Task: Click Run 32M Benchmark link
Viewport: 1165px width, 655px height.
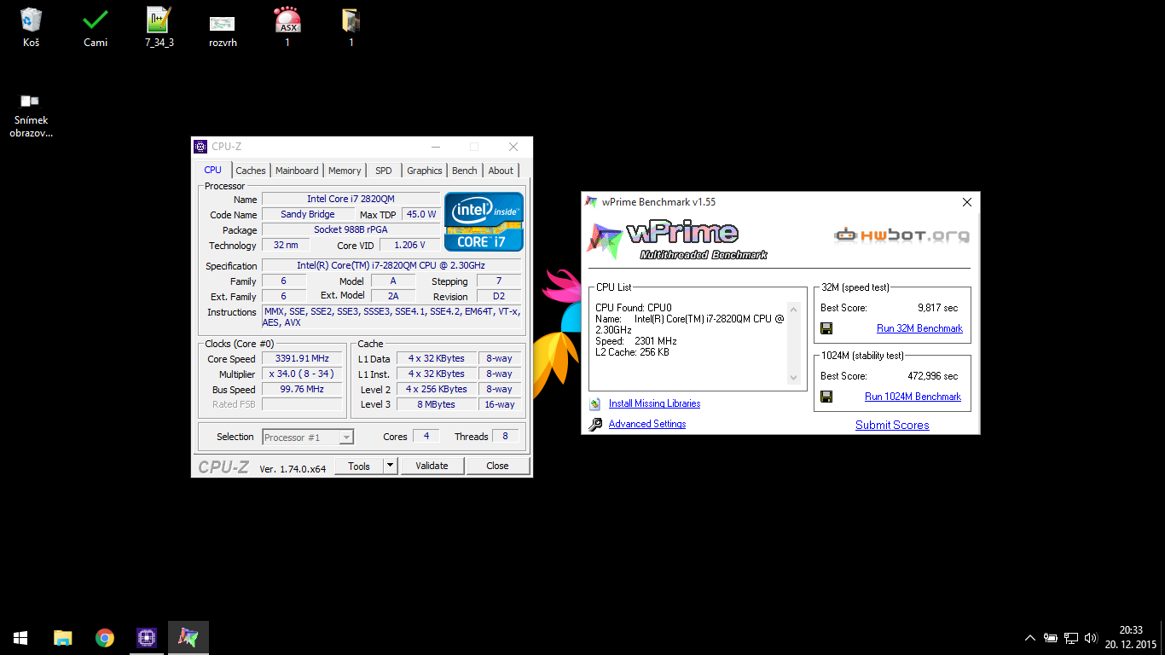Action: (919, 328)
